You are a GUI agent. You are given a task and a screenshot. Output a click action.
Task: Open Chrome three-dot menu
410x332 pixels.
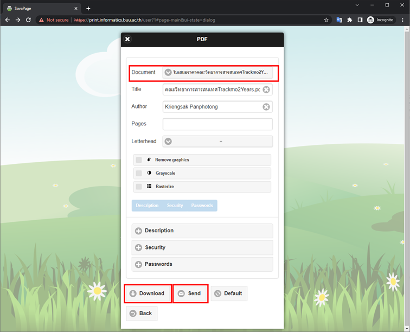(402, 20)
